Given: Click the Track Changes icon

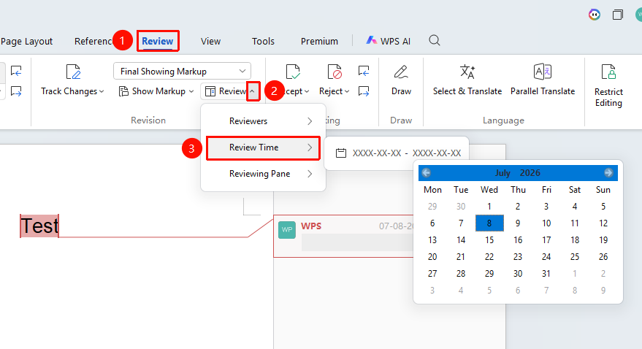Looking at the screenshot, I should coord(73,72).
